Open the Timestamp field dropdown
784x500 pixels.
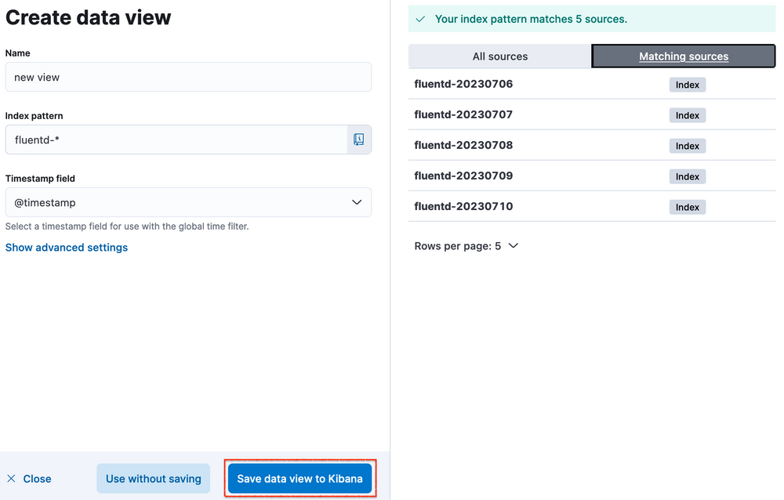[188, 202]
